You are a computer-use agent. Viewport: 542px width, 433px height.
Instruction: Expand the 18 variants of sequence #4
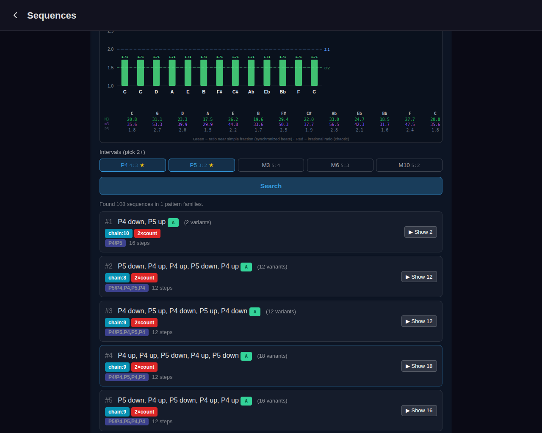(x=419, y=366)
